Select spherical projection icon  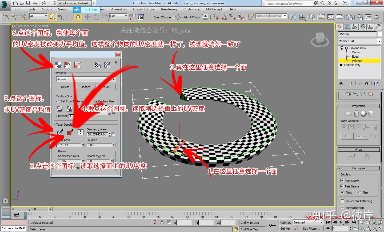tap(363, 114)
